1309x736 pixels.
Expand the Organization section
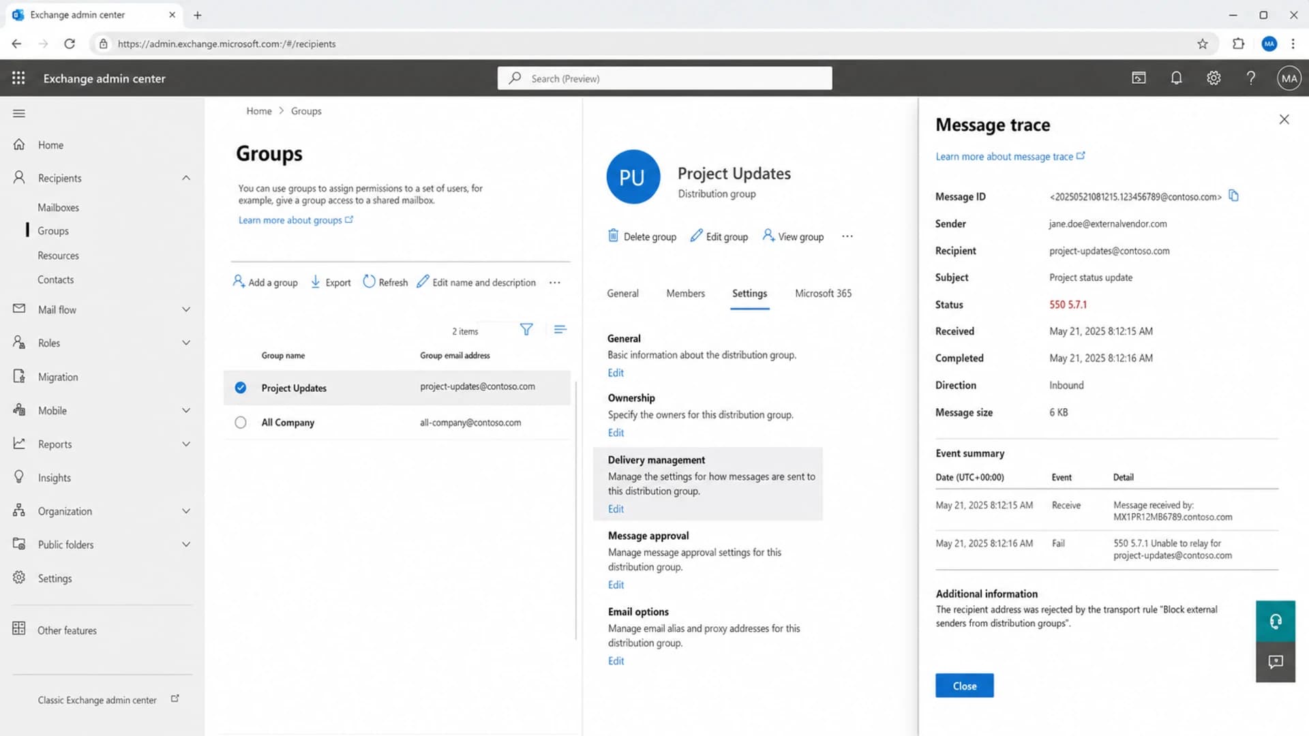point(186,511)
